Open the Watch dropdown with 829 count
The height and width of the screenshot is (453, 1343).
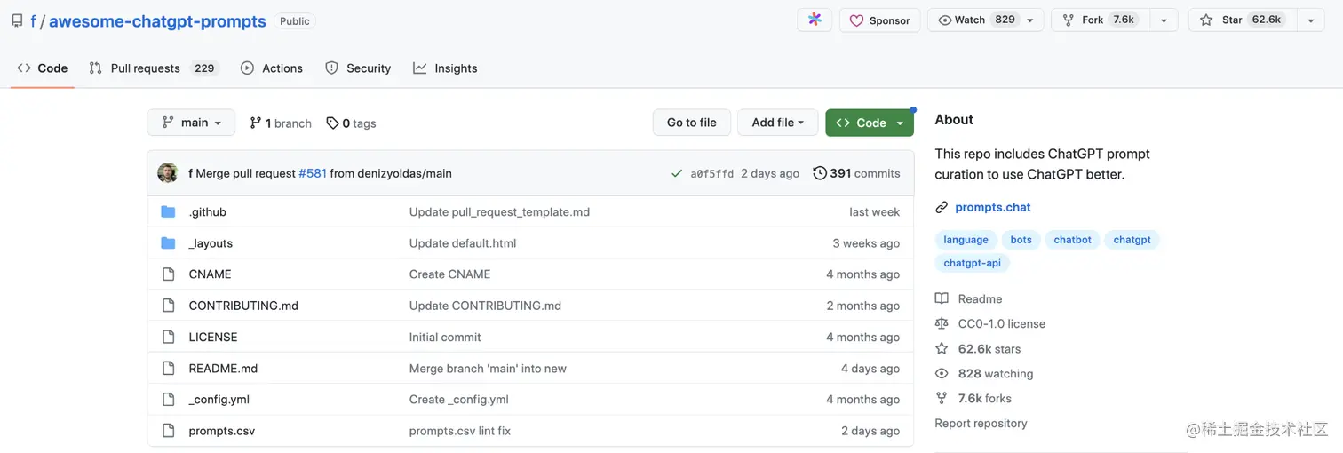pos(985,20)
